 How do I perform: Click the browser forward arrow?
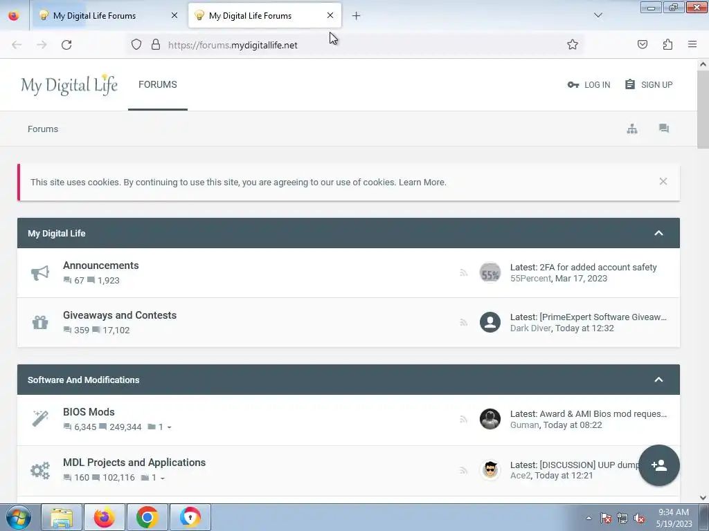point(42,45)
